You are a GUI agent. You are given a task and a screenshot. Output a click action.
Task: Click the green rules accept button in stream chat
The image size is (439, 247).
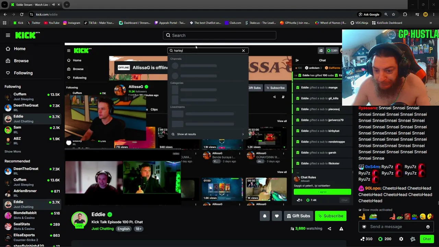pyautogui.click(x=322, y=192)
